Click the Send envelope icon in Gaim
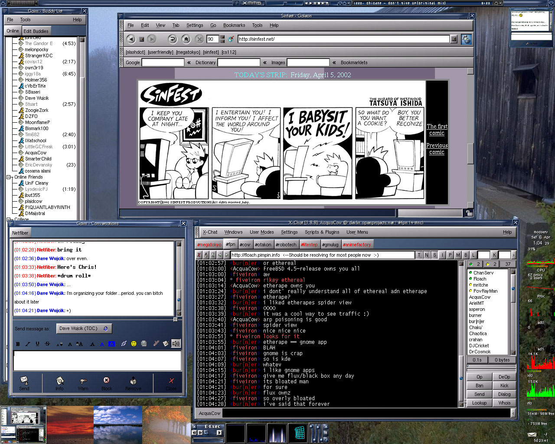 [x=24, y=380]
